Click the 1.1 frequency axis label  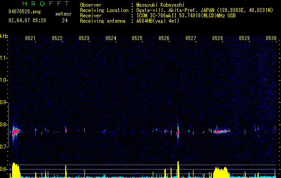pyautogui.click(x=4, y=58)
